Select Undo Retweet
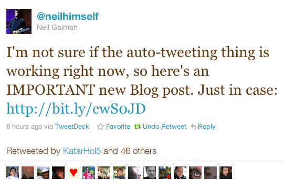 coord(164,127)
